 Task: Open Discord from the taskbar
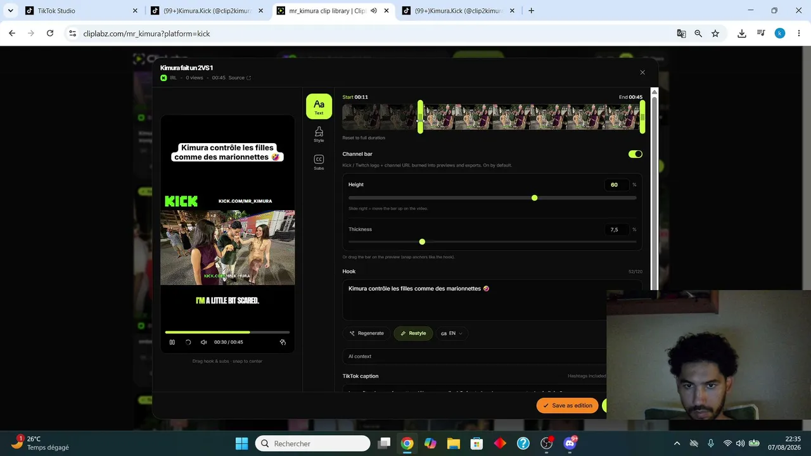570,443
